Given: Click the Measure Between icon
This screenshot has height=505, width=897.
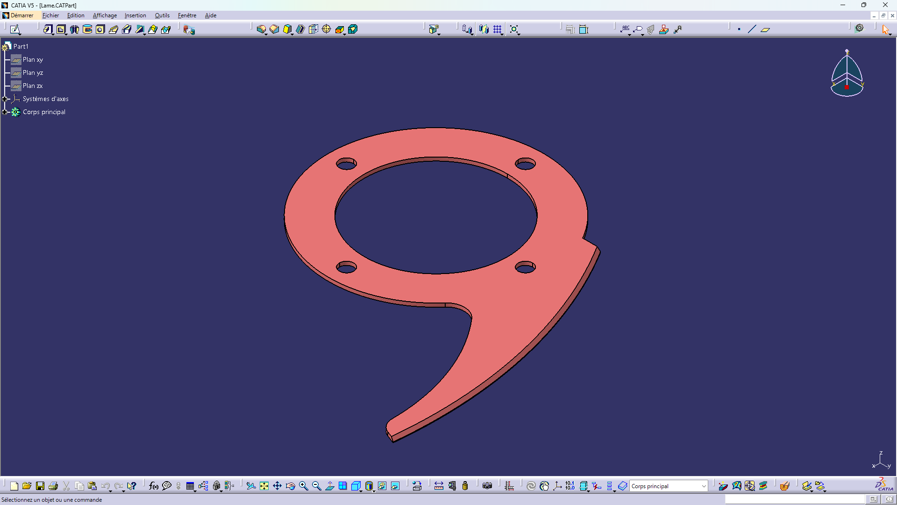Looking at the screenshot, I should (439, 486).
